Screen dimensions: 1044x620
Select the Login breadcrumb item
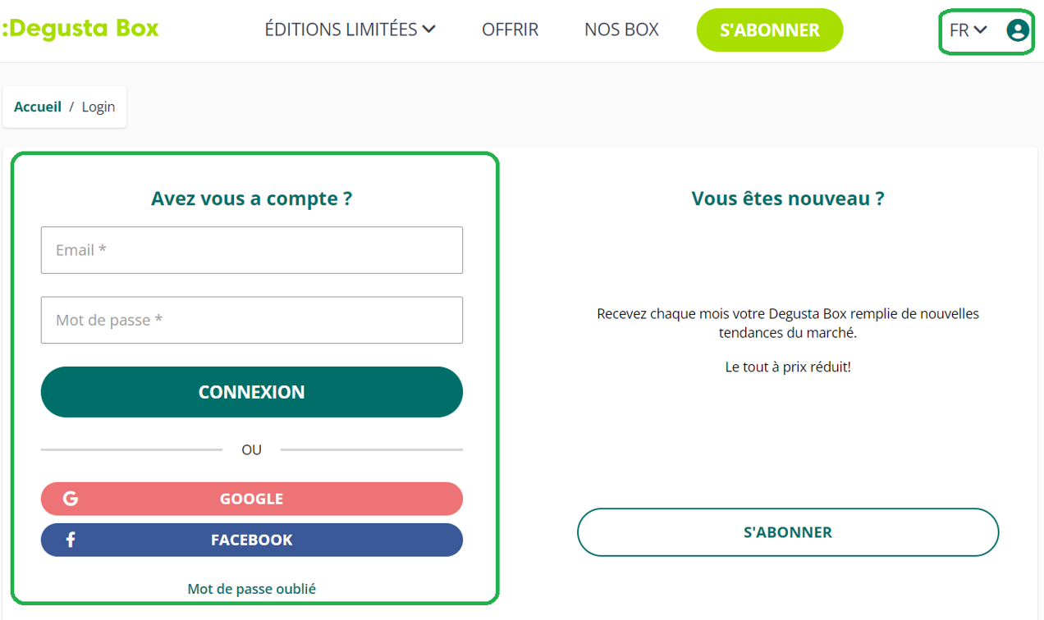(98, 107)
